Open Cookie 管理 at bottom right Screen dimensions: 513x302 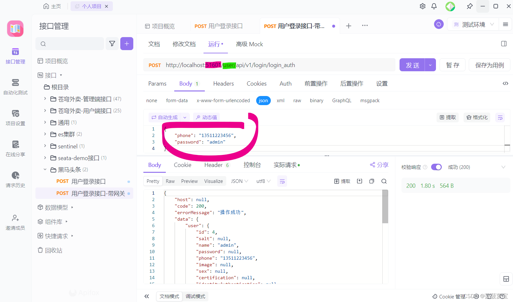click(449, 296)
